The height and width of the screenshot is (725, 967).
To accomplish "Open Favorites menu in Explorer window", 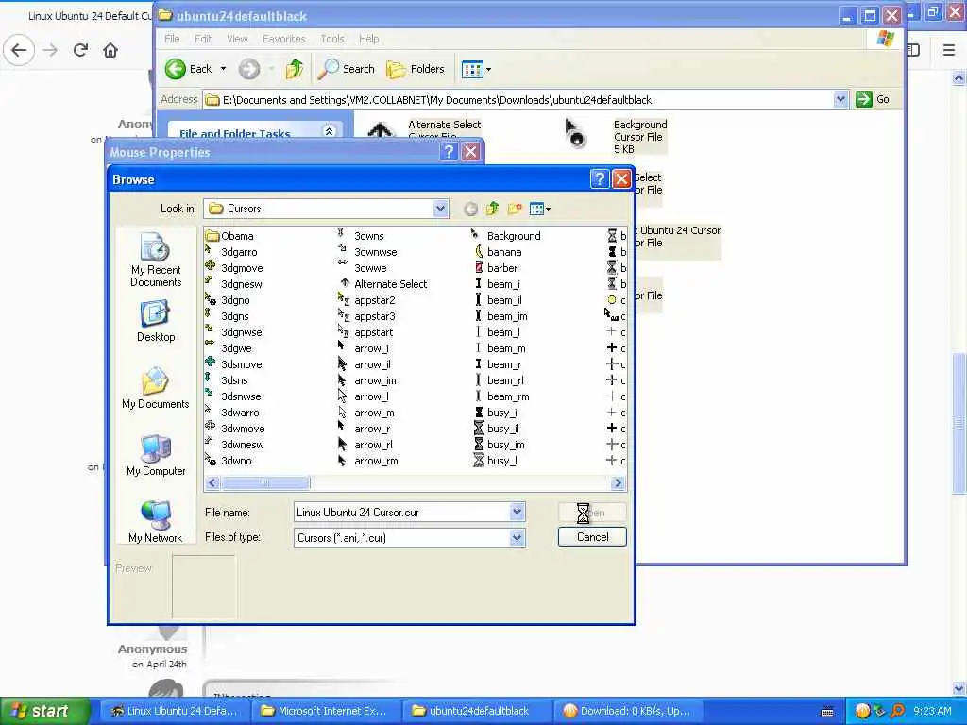I will [x=283, y=38].
